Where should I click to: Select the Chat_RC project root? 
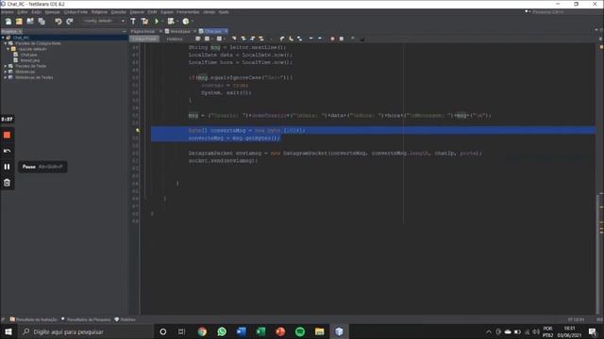(x=21, y=38)
